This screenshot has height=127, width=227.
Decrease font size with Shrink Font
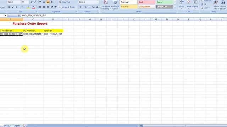35,2
